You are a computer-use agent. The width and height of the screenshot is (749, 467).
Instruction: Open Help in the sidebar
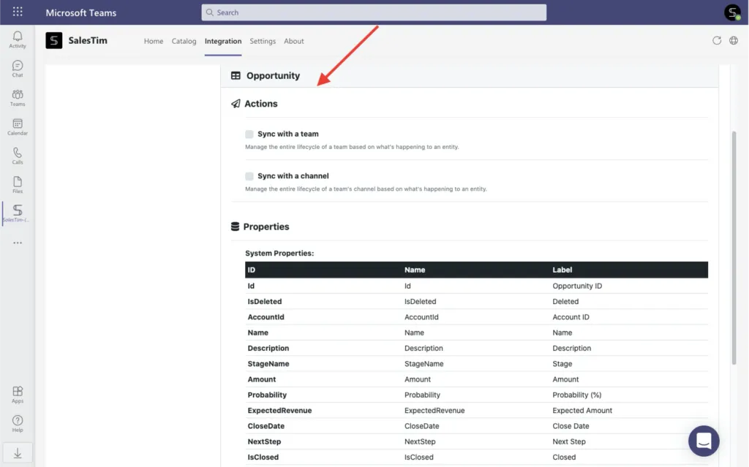[x=18, y=424]
